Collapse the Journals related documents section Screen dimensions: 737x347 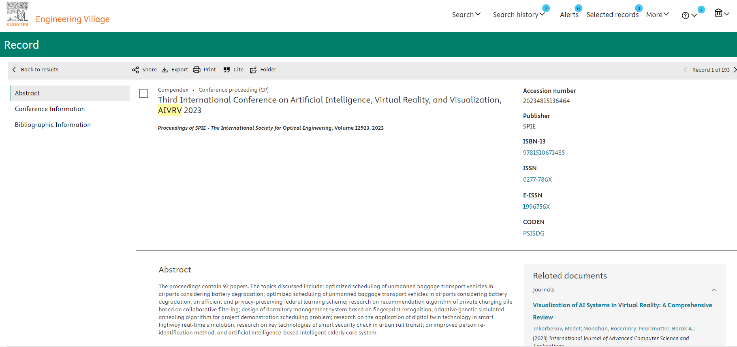coord(714,290)
